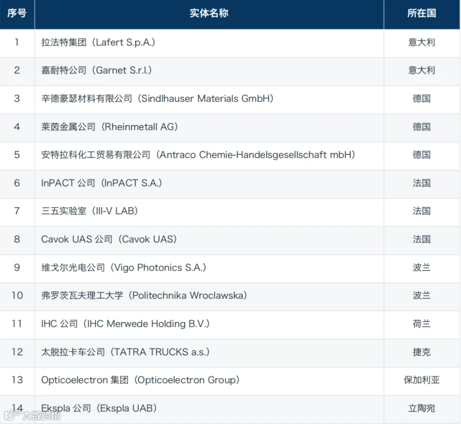Click the country cell 立陶宛

[422, 408]
